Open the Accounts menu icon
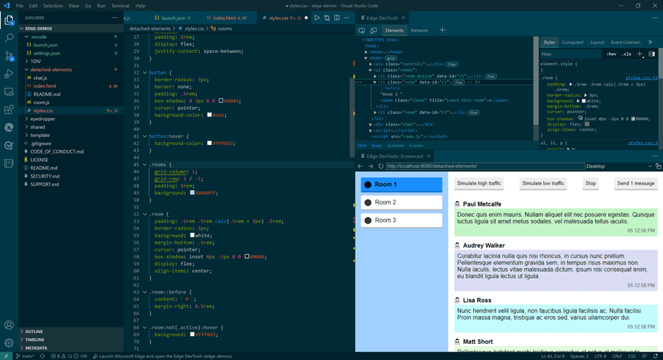Viewport: 663px width, 360px height. [9, 325]
